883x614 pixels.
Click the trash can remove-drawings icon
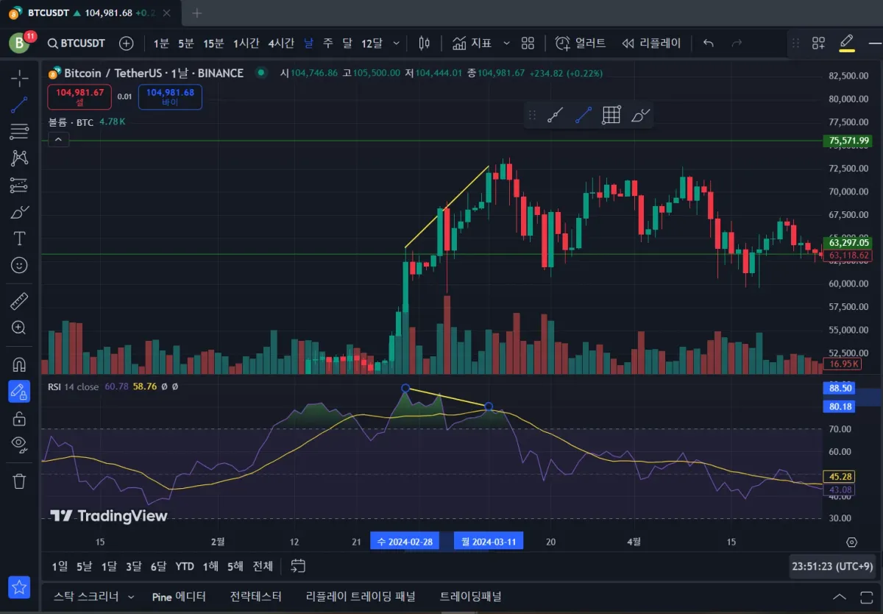pyautogui.click(x=19, y=481)
